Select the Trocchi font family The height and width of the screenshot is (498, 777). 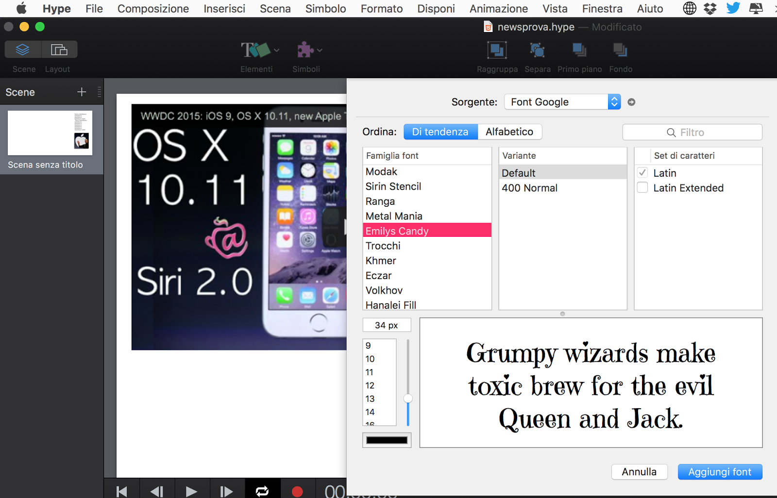point(427,246)
